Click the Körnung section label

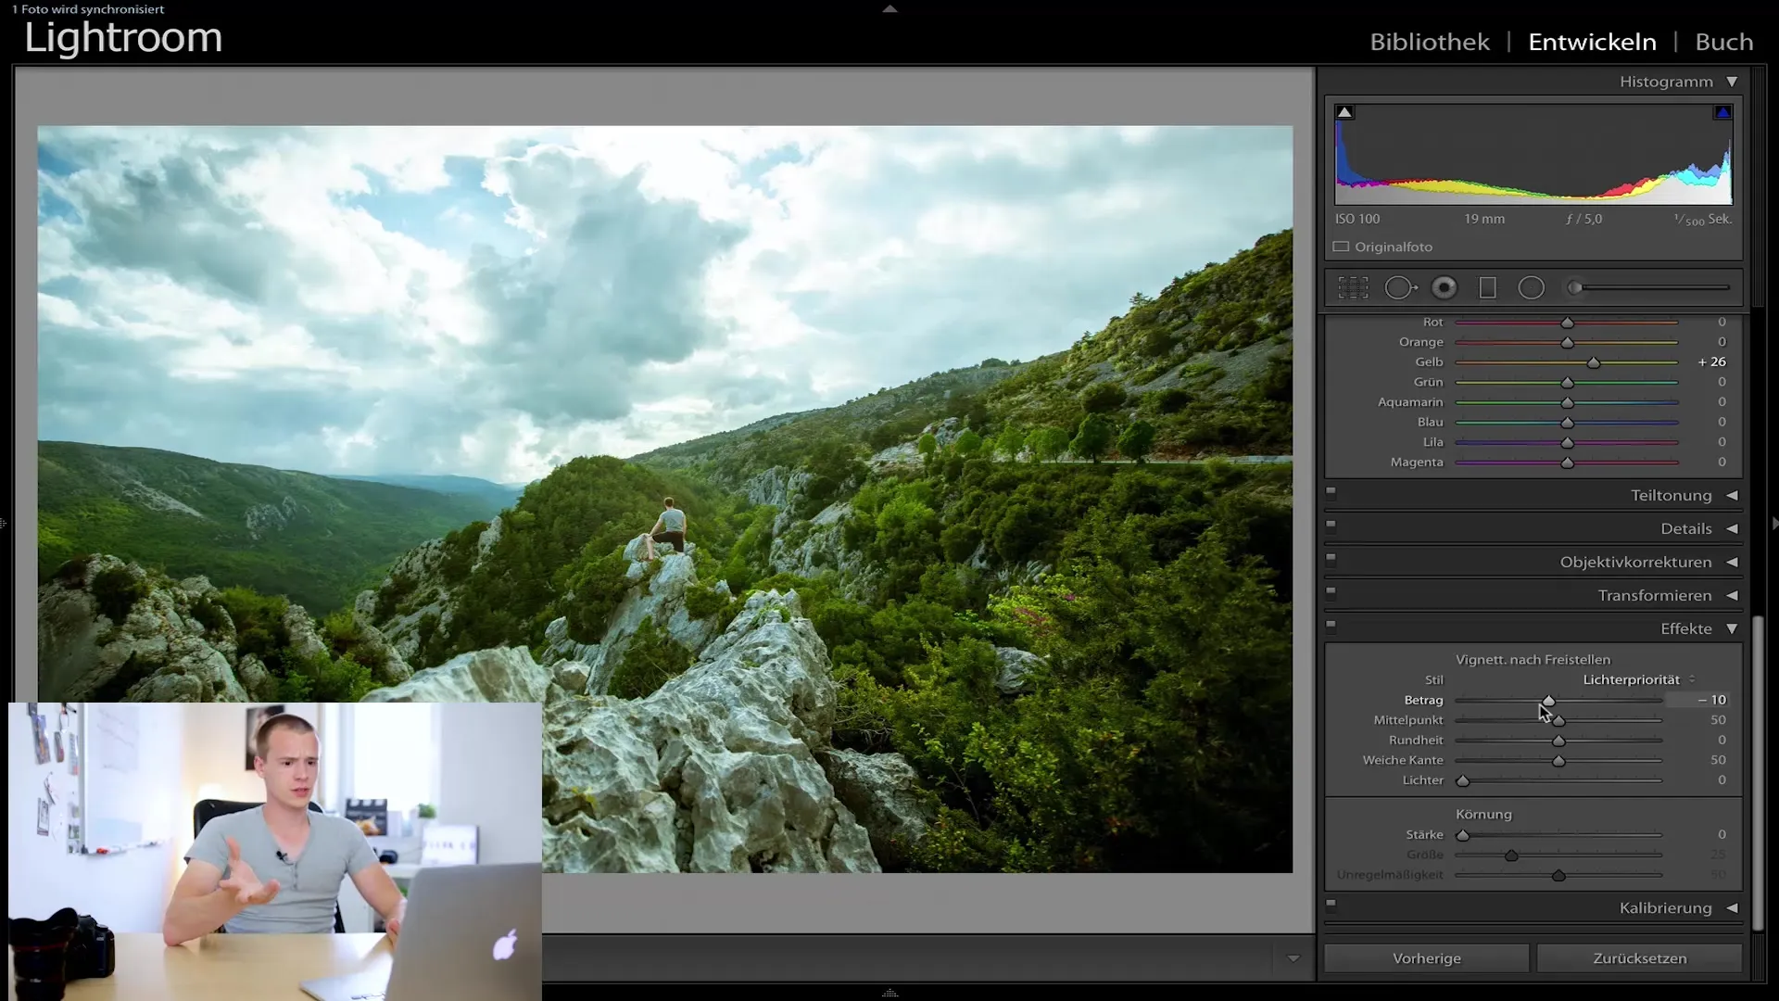click(x=1483, y=815)
